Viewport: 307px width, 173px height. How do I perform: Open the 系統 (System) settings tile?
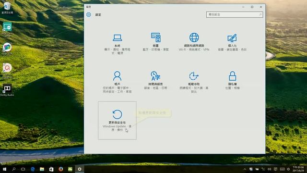click(117, 44)
